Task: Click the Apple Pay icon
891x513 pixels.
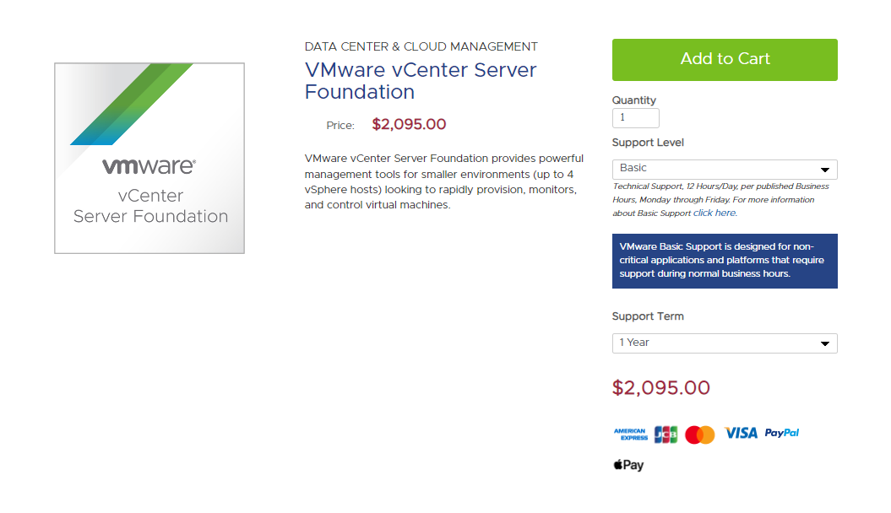Action: point(628,465)
